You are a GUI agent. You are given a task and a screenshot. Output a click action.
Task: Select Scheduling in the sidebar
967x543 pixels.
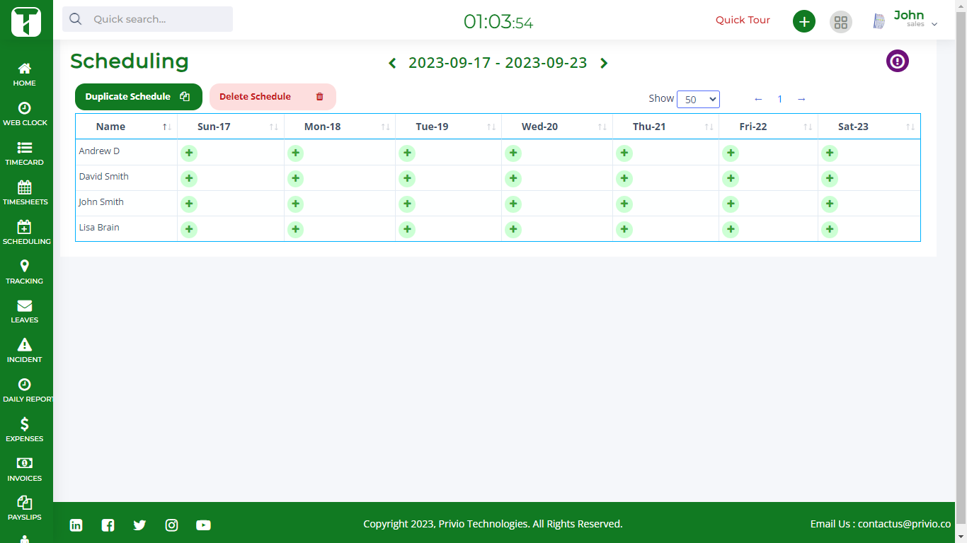click(26, 233)
